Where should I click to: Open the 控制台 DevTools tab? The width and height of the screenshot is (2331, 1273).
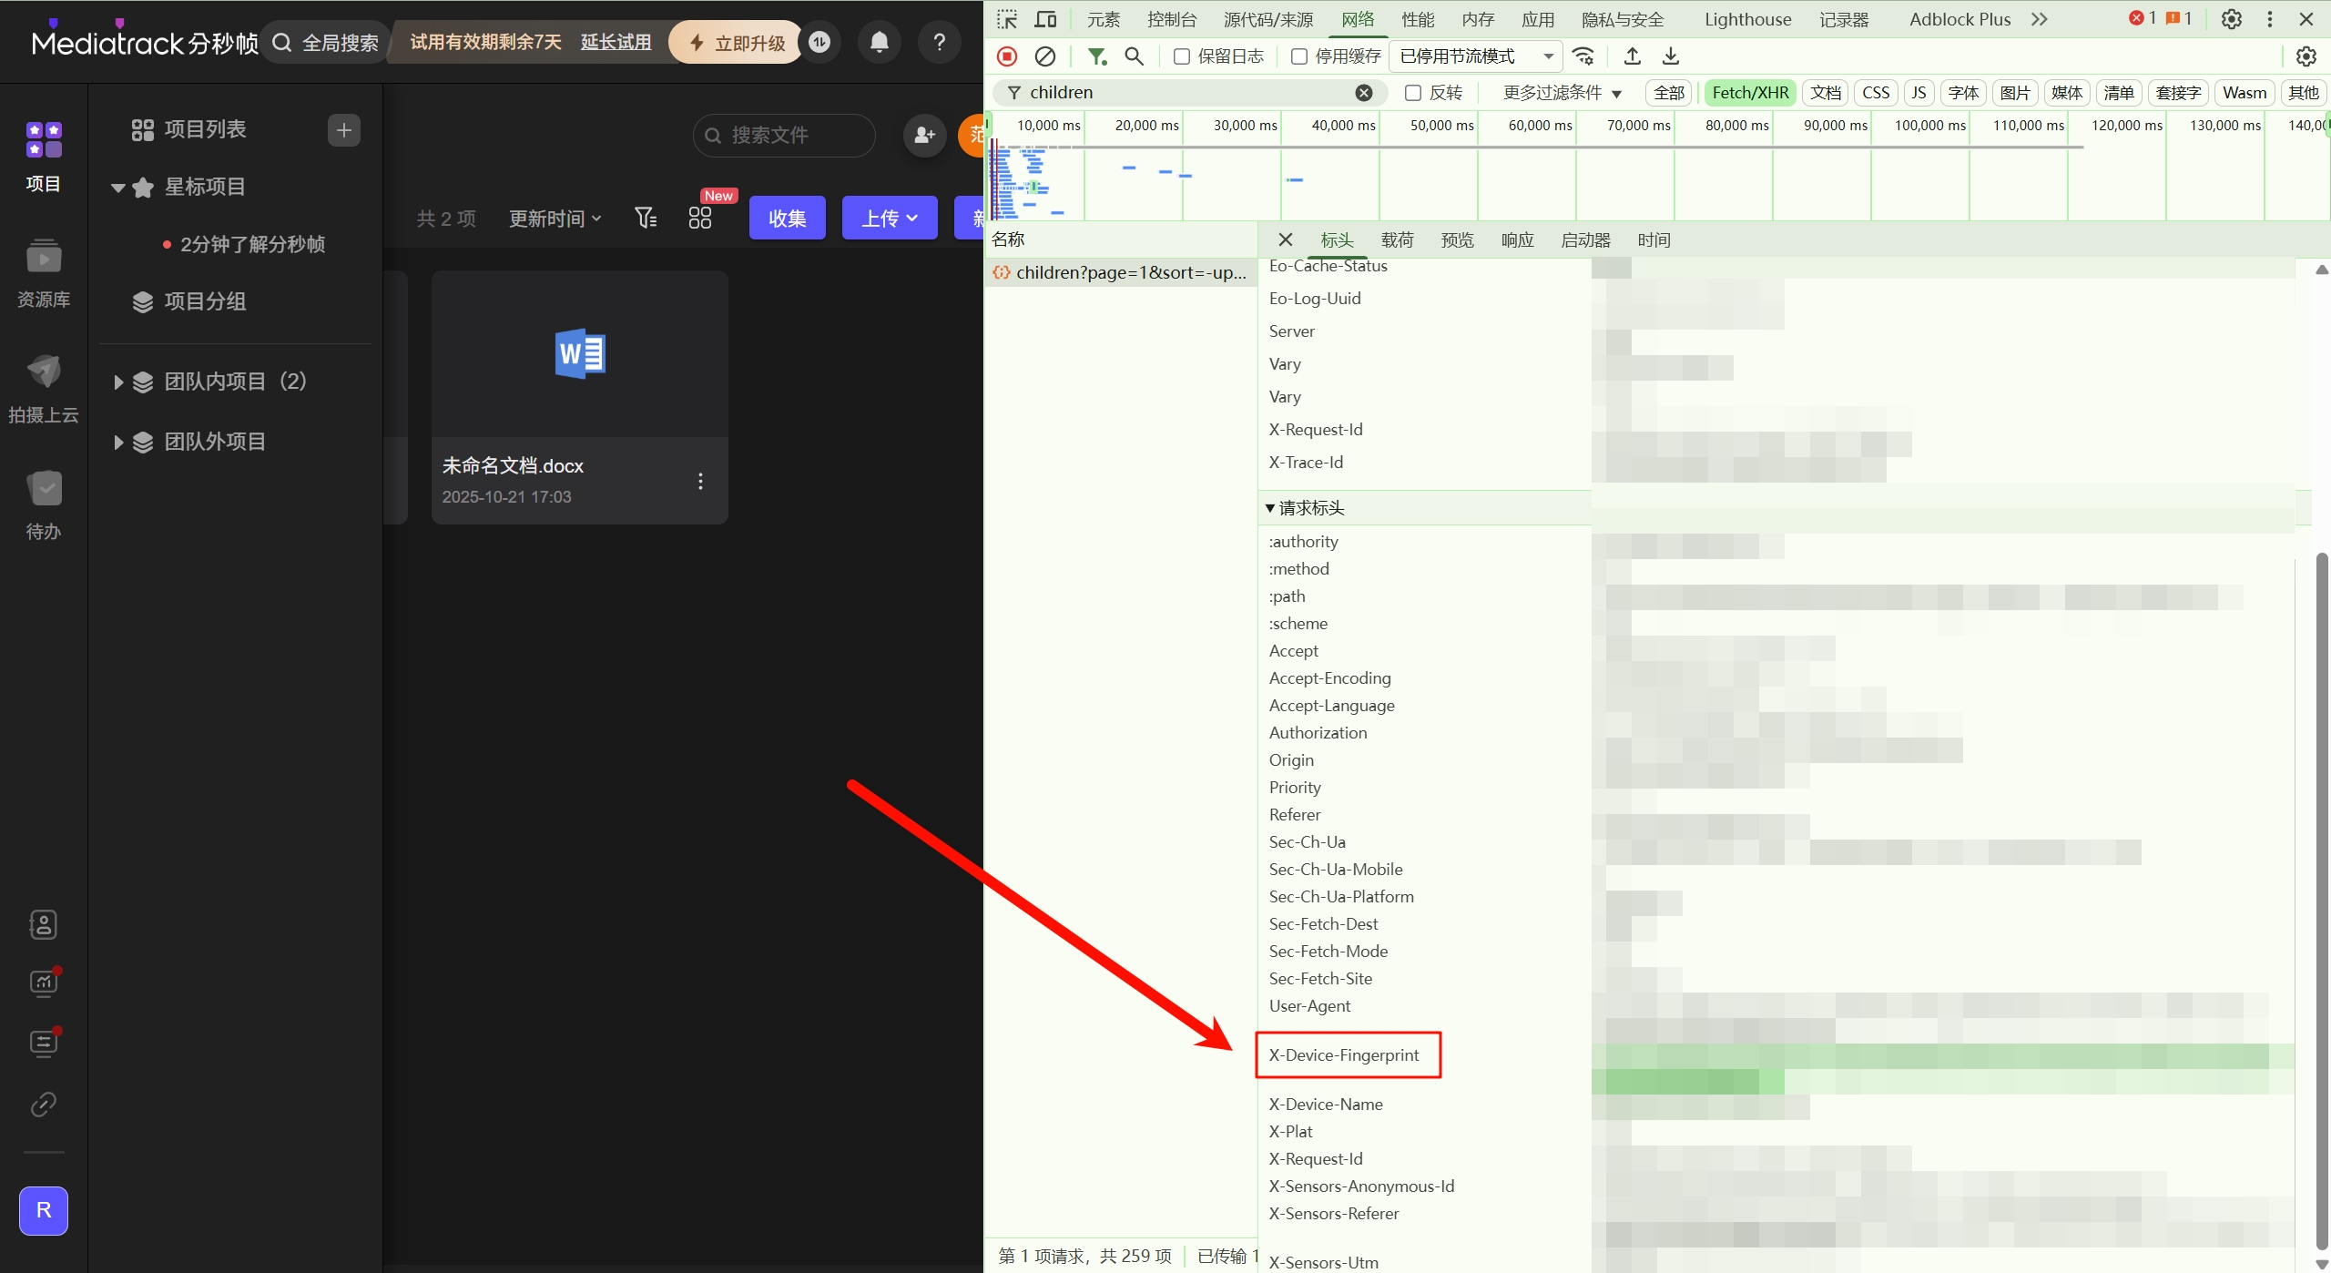point(1171,19)
